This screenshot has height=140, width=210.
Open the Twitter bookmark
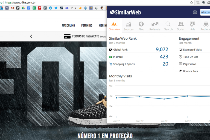pos(56,8)
